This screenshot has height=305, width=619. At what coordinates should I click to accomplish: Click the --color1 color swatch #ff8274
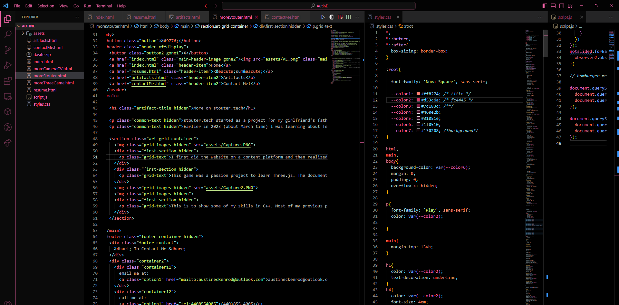coord(418,94)
